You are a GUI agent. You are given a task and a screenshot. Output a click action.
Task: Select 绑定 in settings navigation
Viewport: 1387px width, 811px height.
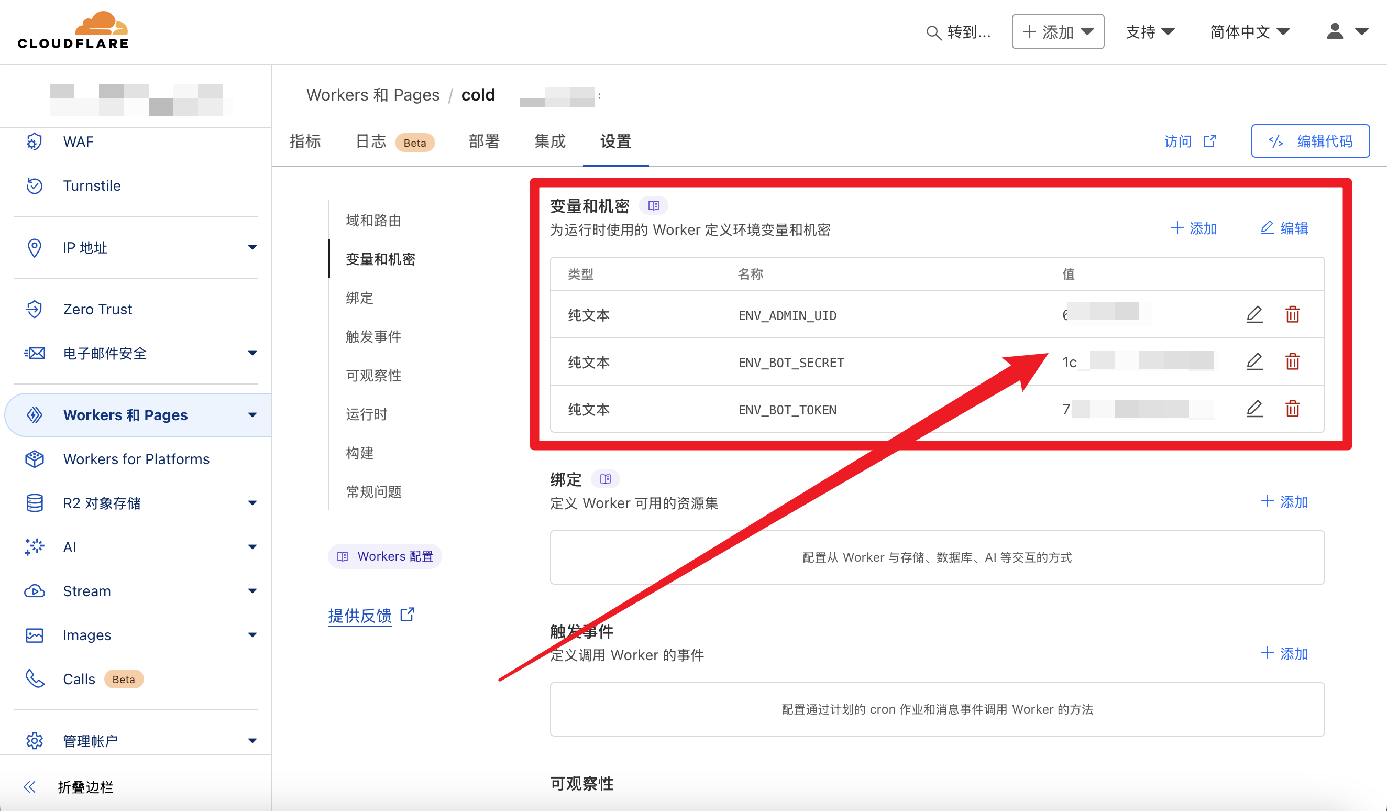point(359,298)
